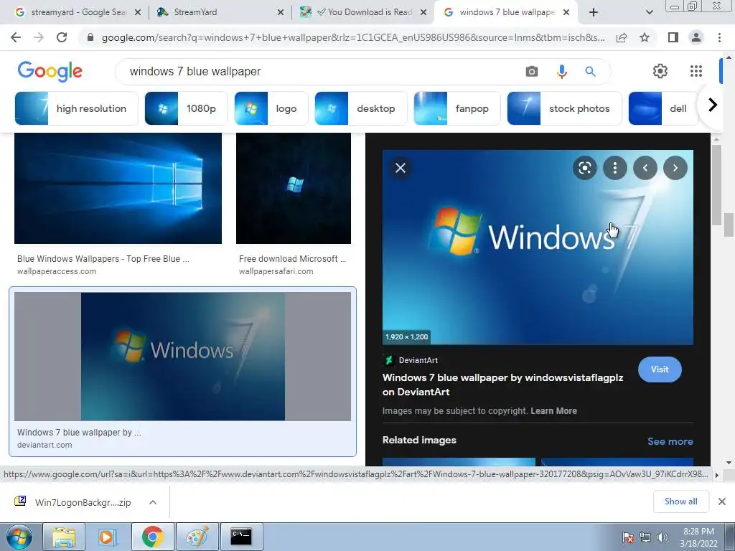Filter by 1080p chip
This screenshot has height=551, width=735.
pyautogui.click(x=186, y=108)
